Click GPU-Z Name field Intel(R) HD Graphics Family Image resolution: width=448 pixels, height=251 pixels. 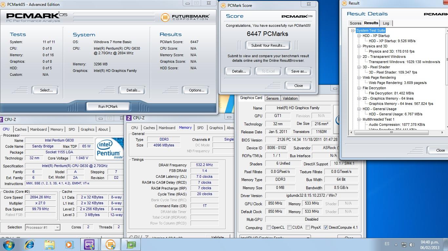click(298, 108)
